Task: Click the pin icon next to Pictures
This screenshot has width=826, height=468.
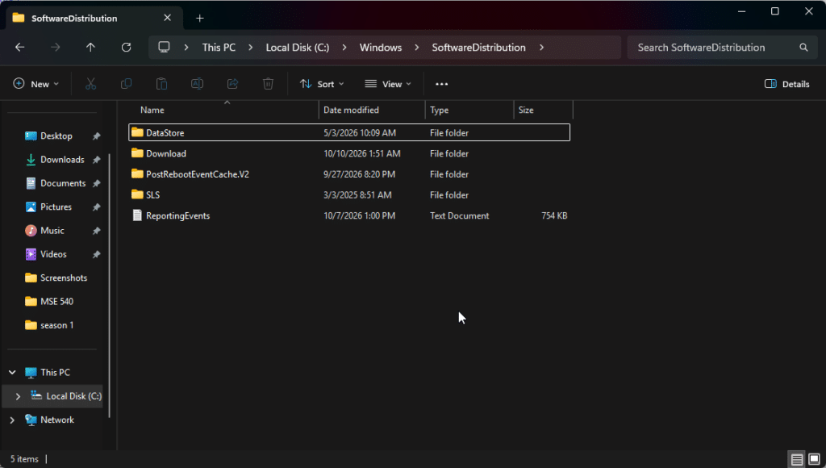Action: pyautogui.click(x=97, y=207)
